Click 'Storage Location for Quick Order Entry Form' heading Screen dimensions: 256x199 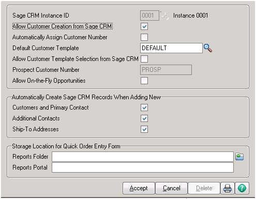(66, 146)
